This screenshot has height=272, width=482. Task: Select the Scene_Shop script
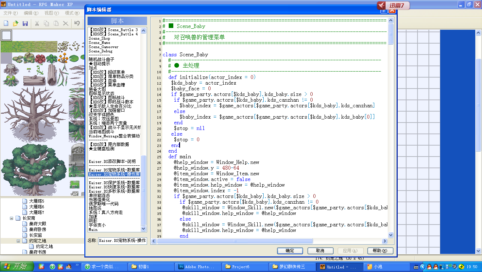100,39
